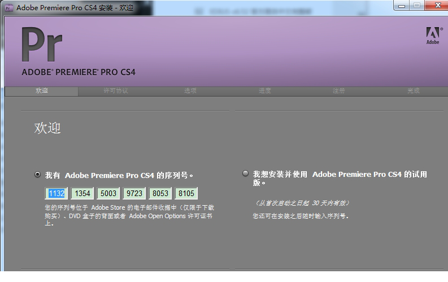Click the Pr icon in title bar
The image size is (448, 282).
[9, 8]
